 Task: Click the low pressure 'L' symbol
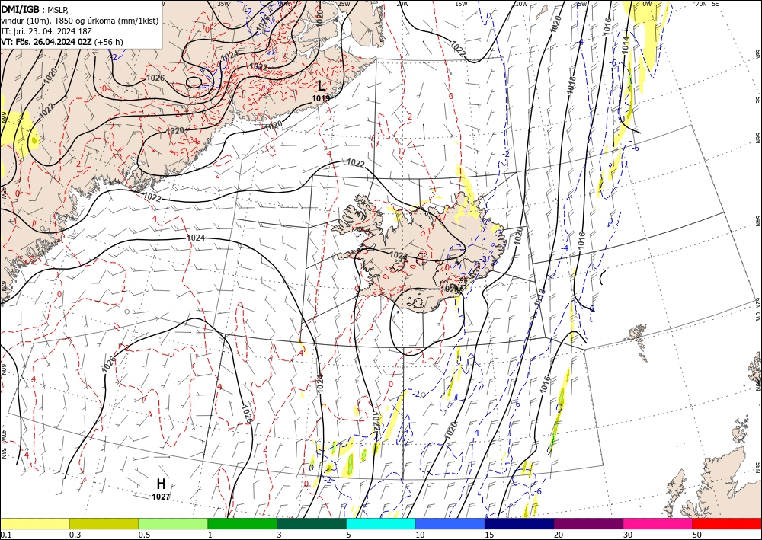[321, 86]
